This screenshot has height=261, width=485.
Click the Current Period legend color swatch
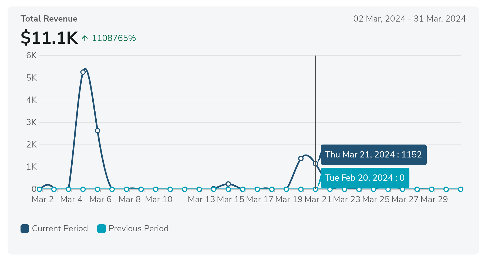(25, 229)
